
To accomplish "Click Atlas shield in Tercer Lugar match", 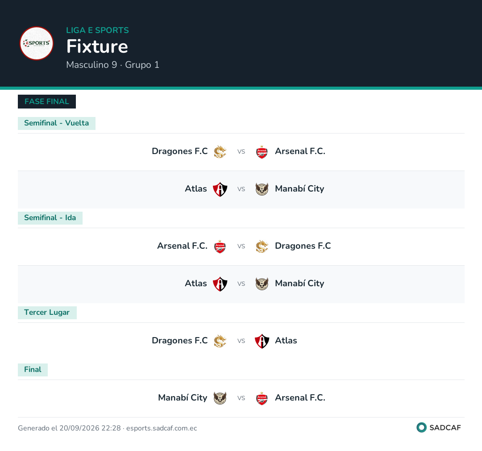I will (262, 342).
